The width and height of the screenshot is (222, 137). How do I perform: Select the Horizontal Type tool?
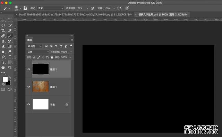coord(10,57)
